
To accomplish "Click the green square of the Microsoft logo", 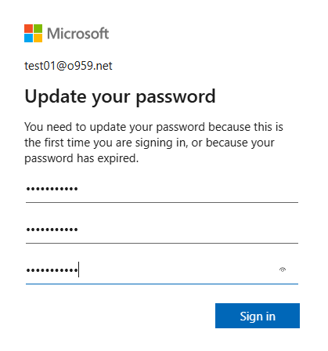I will 38,29.
